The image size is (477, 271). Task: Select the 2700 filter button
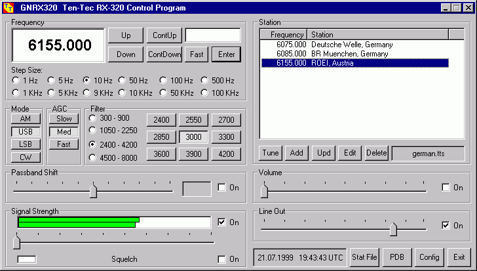(226, 120)
